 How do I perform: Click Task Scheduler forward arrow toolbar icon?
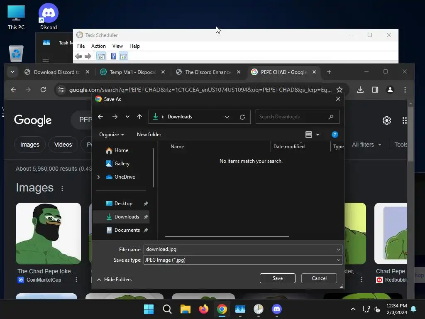88,56
